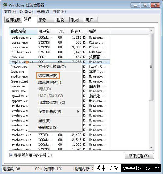163x174 pixels.
Task: Select the dllhost.exe process
Action: click(x=60, y=52)
